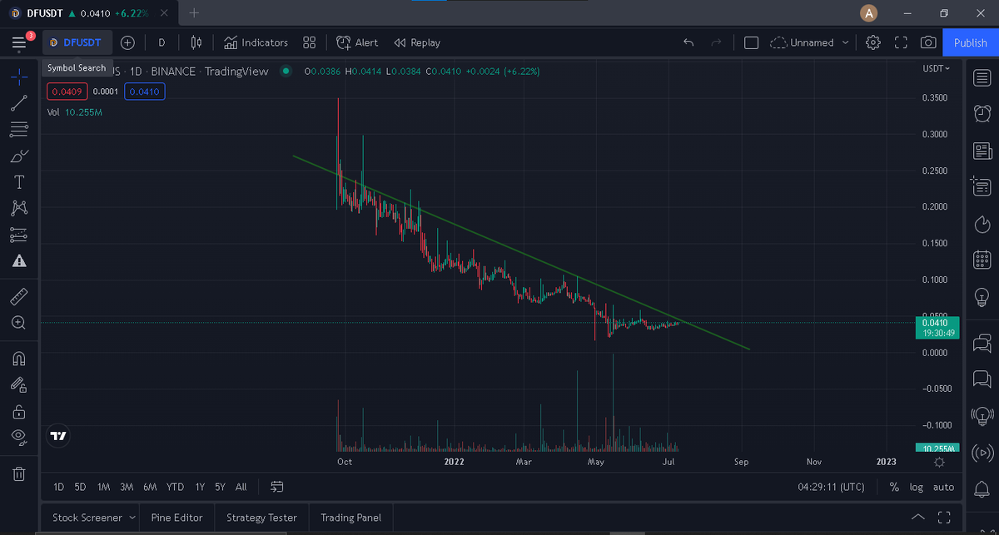Switch to the Pine Editor tab

[176, 517]
